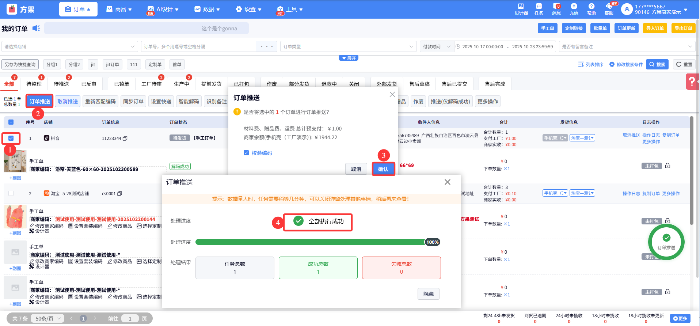700x326 pixels.
Task: Click the 确认 button in dialog
Action: tap(383, 169)
